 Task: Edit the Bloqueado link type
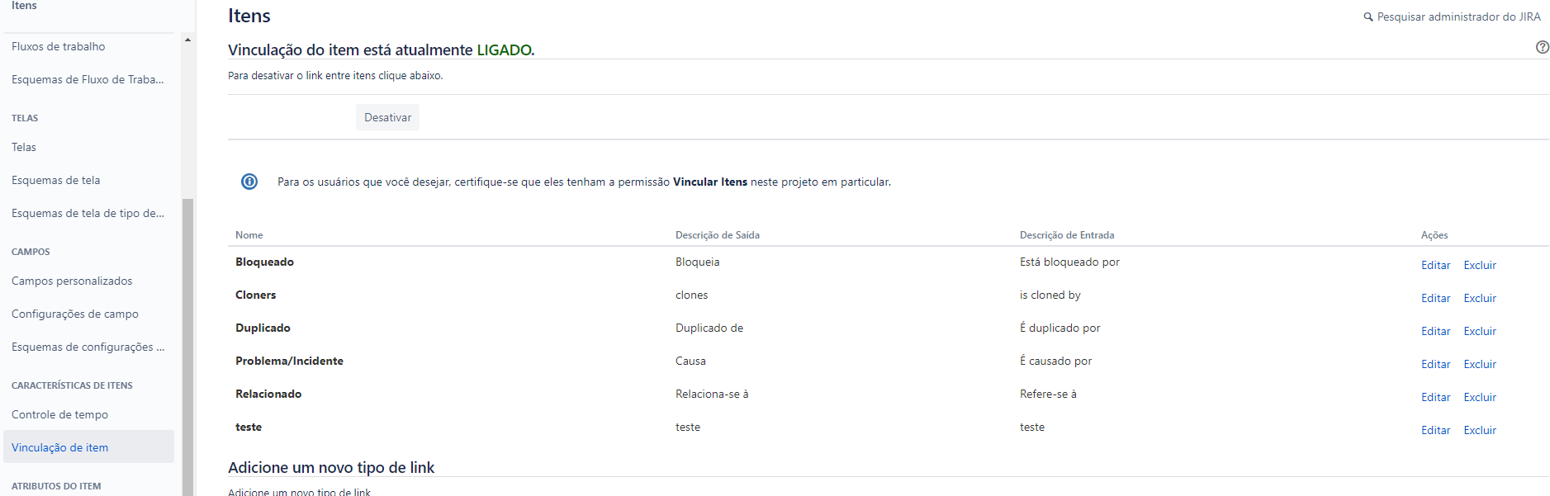coord(1435,266)
